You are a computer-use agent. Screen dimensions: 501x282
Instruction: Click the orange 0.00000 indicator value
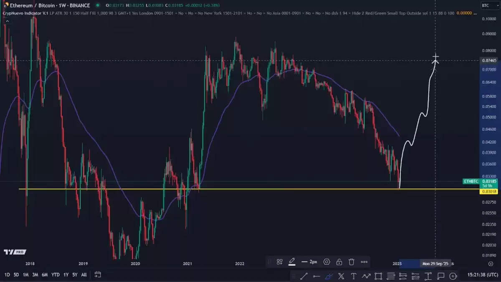(464, 13)
